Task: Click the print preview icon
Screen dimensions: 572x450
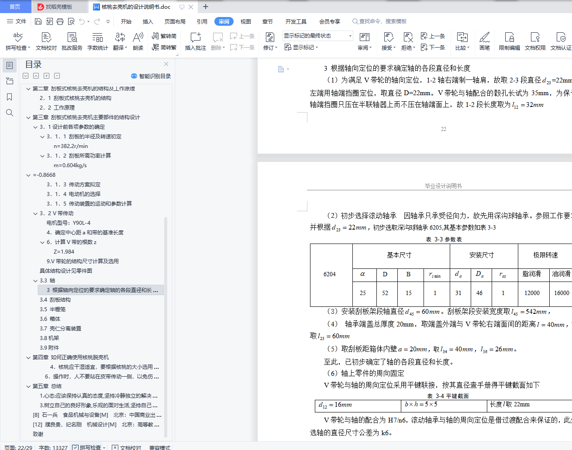Action: click(71, 21)
